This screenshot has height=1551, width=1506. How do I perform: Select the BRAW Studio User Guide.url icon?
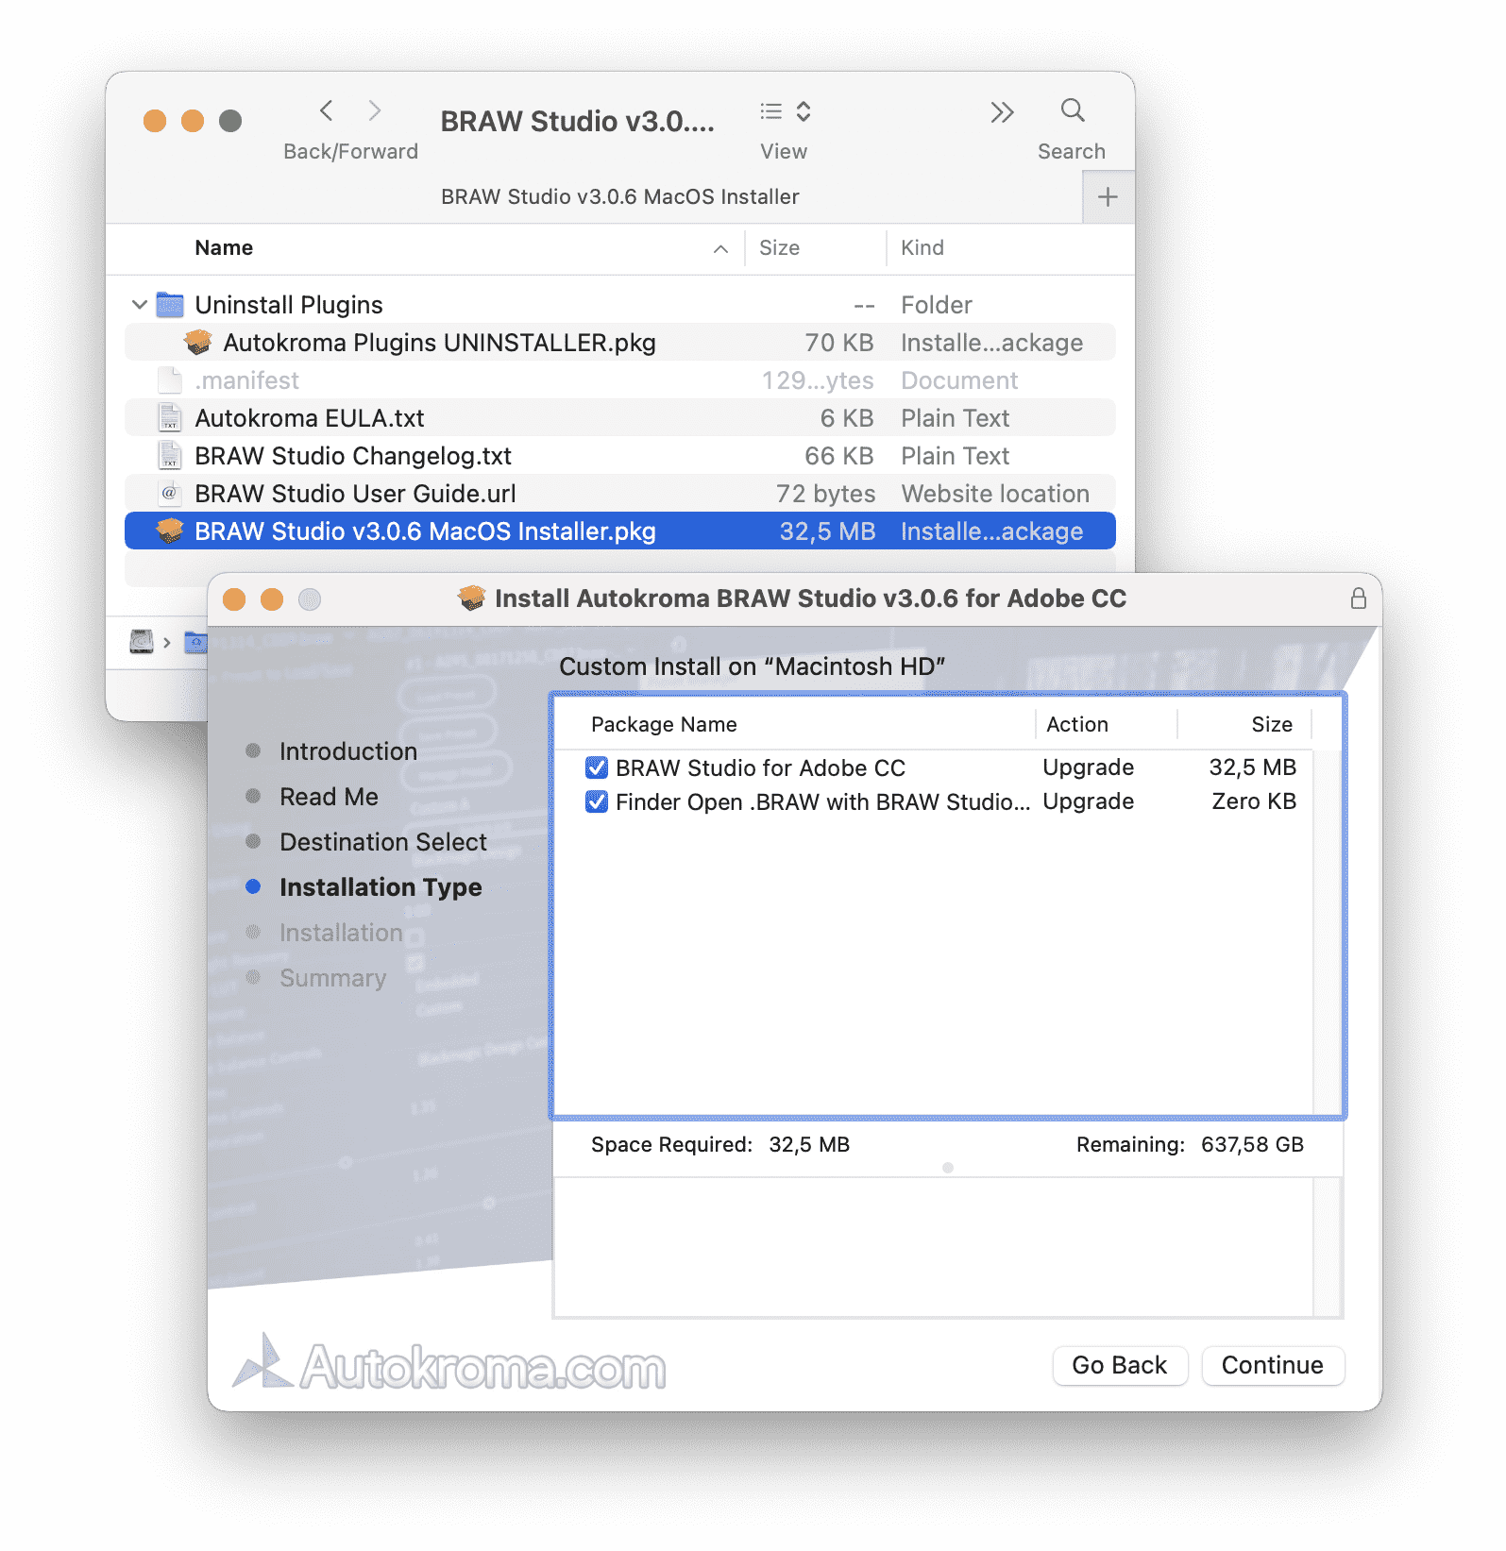(170, 493)
